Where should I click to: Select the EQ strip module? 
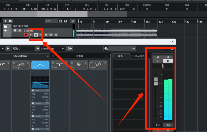click(x=40, y=65)
